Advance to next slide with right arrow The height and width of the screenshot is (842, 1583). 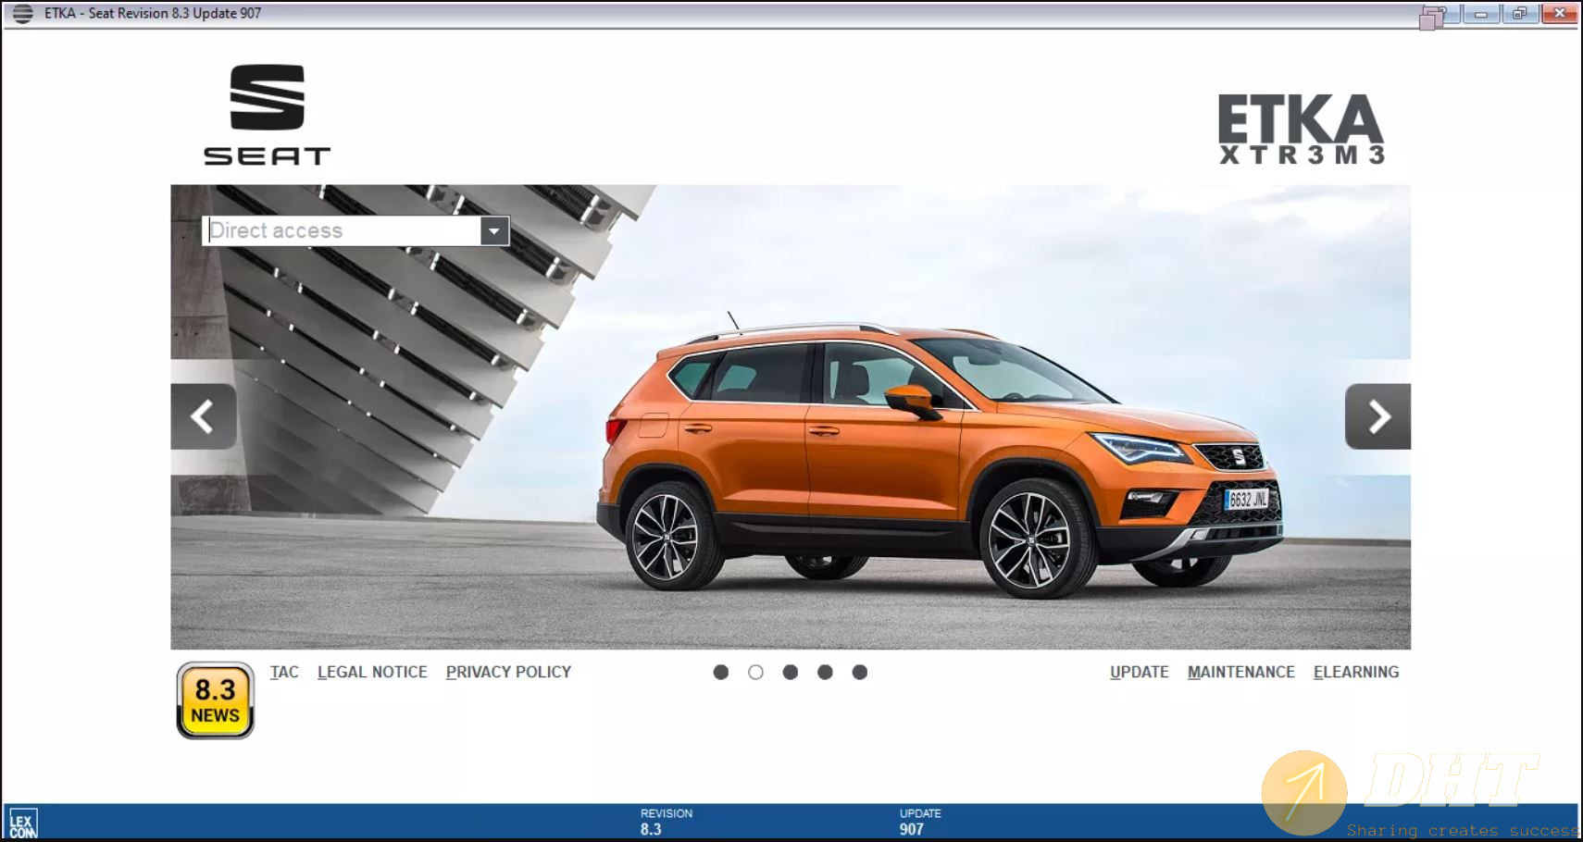[x=1377, y=416]
